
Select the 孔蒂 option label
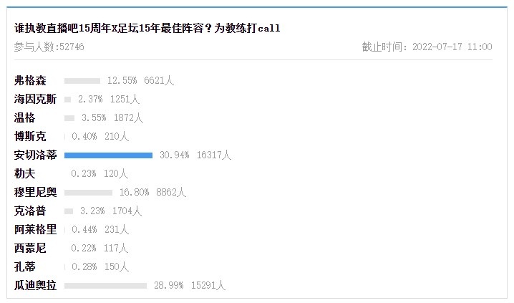(x=24, y=267)
